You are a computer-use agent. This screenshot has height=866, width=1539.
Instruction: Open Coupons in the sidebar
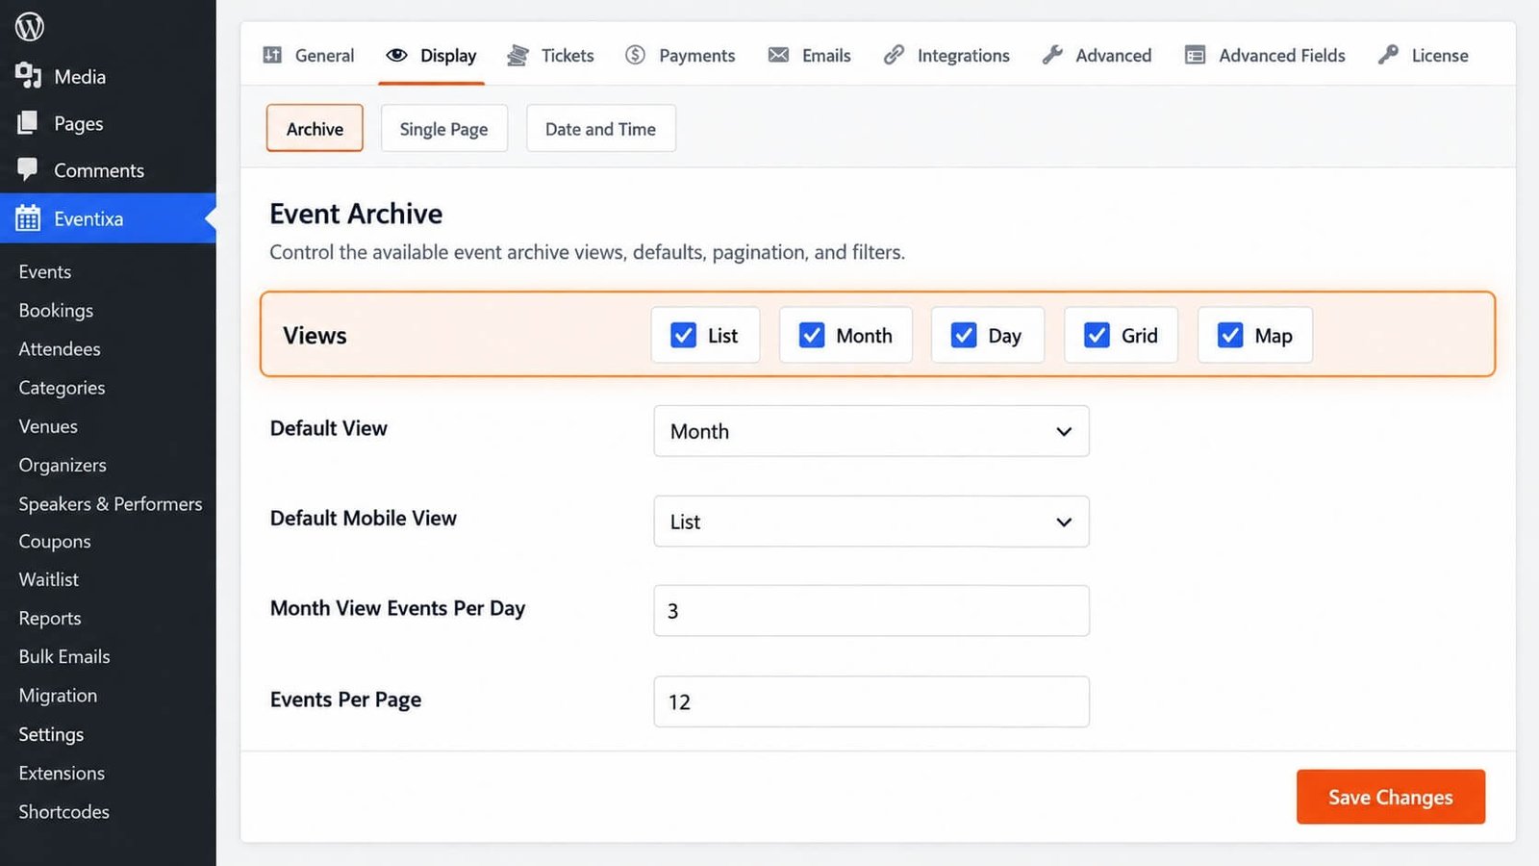(x=55, y=541)
